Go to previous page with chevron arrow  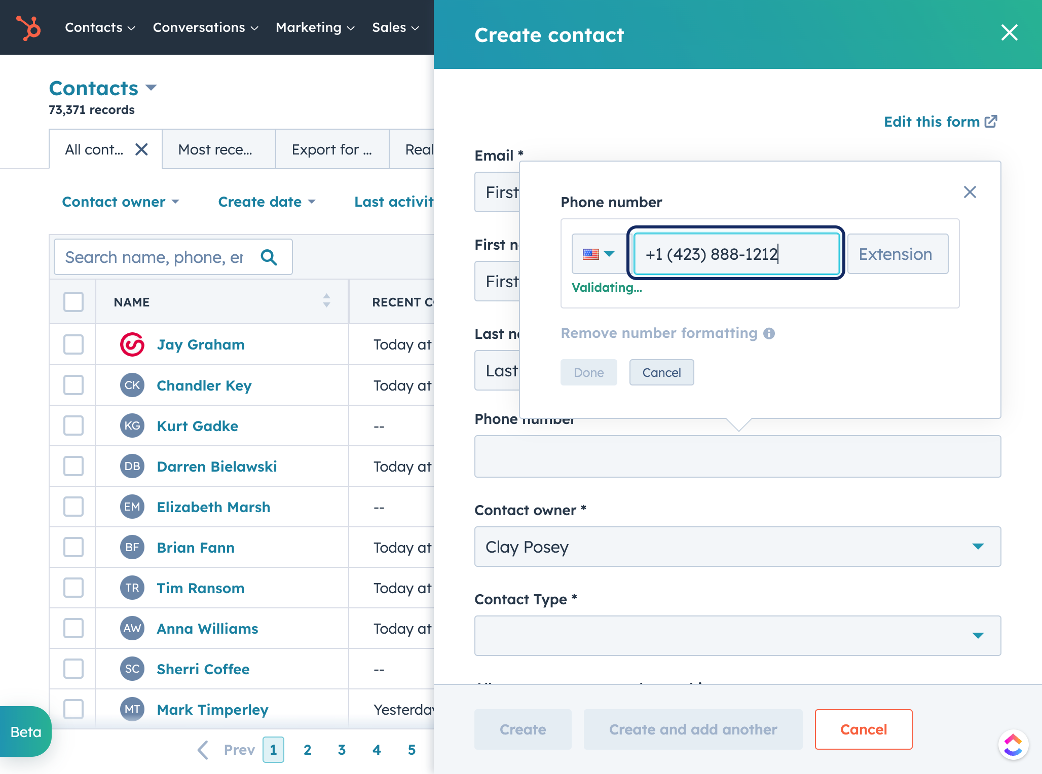pos(203,750)
